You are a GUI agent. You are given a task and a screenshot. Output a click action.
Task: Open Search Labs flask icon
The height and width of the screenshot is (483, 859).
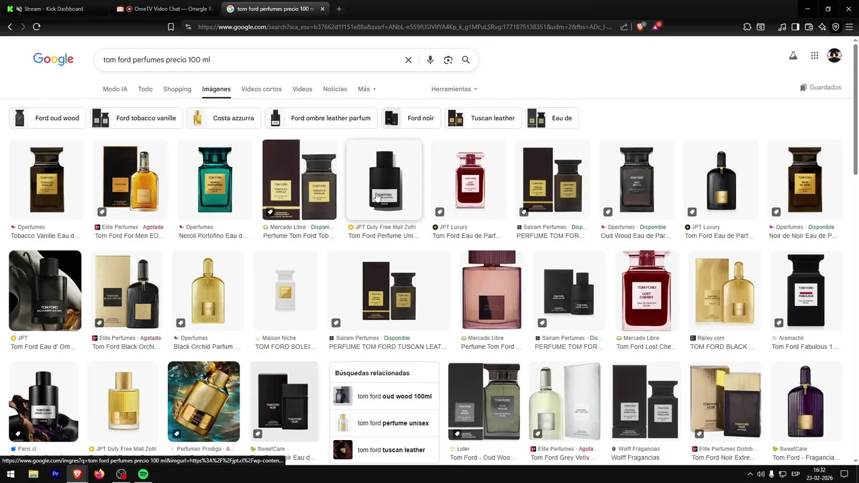(793, 56)
